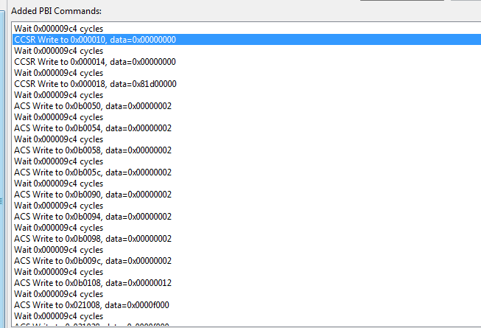
Task: Click the Added PBI Commands label
Action: pyautogui.click(x=57, y=11)
